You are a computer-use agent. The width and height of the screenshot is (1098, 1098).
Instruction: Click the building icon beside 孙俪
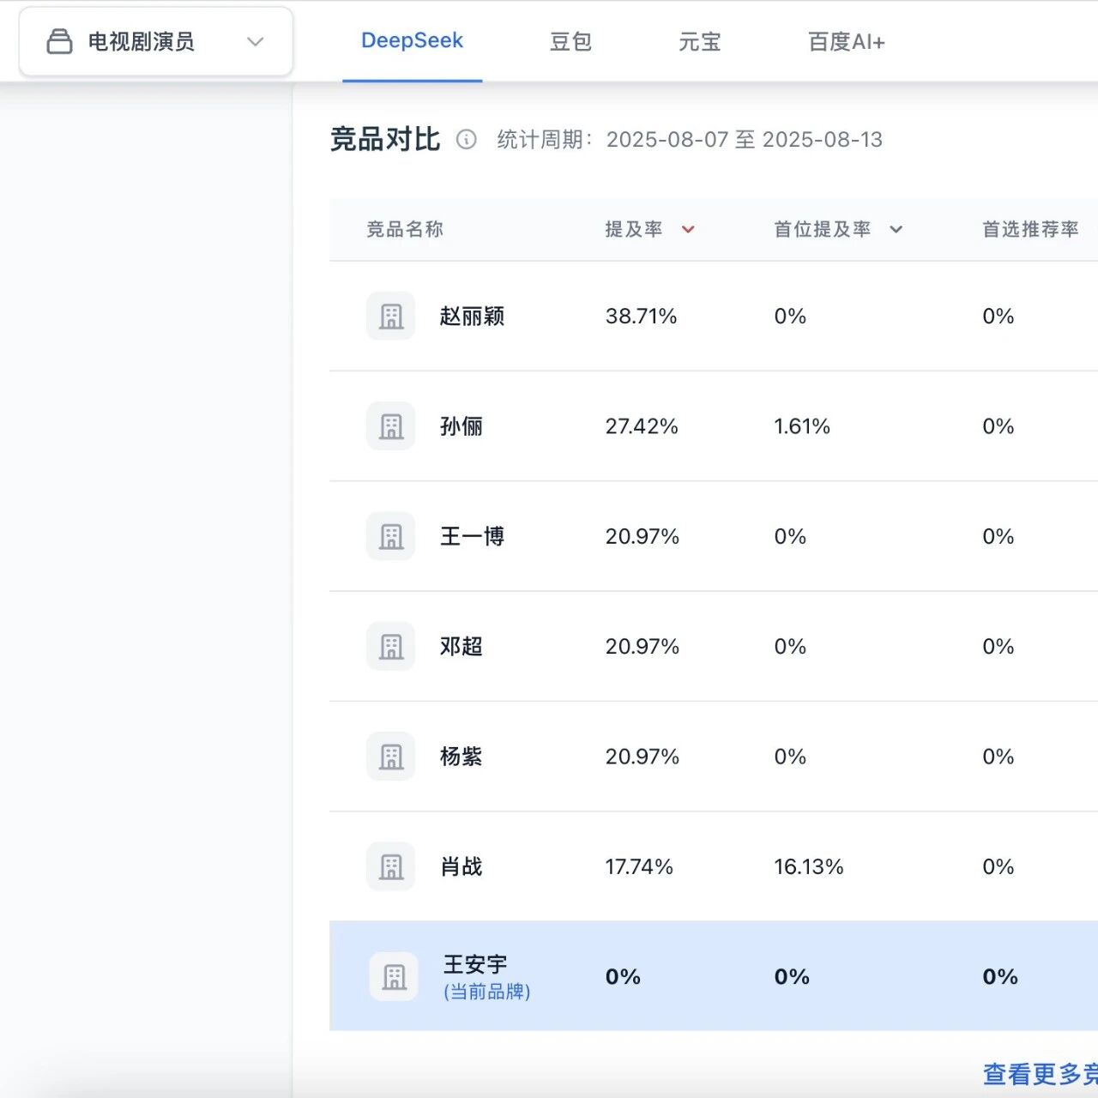tap(391, 426)
